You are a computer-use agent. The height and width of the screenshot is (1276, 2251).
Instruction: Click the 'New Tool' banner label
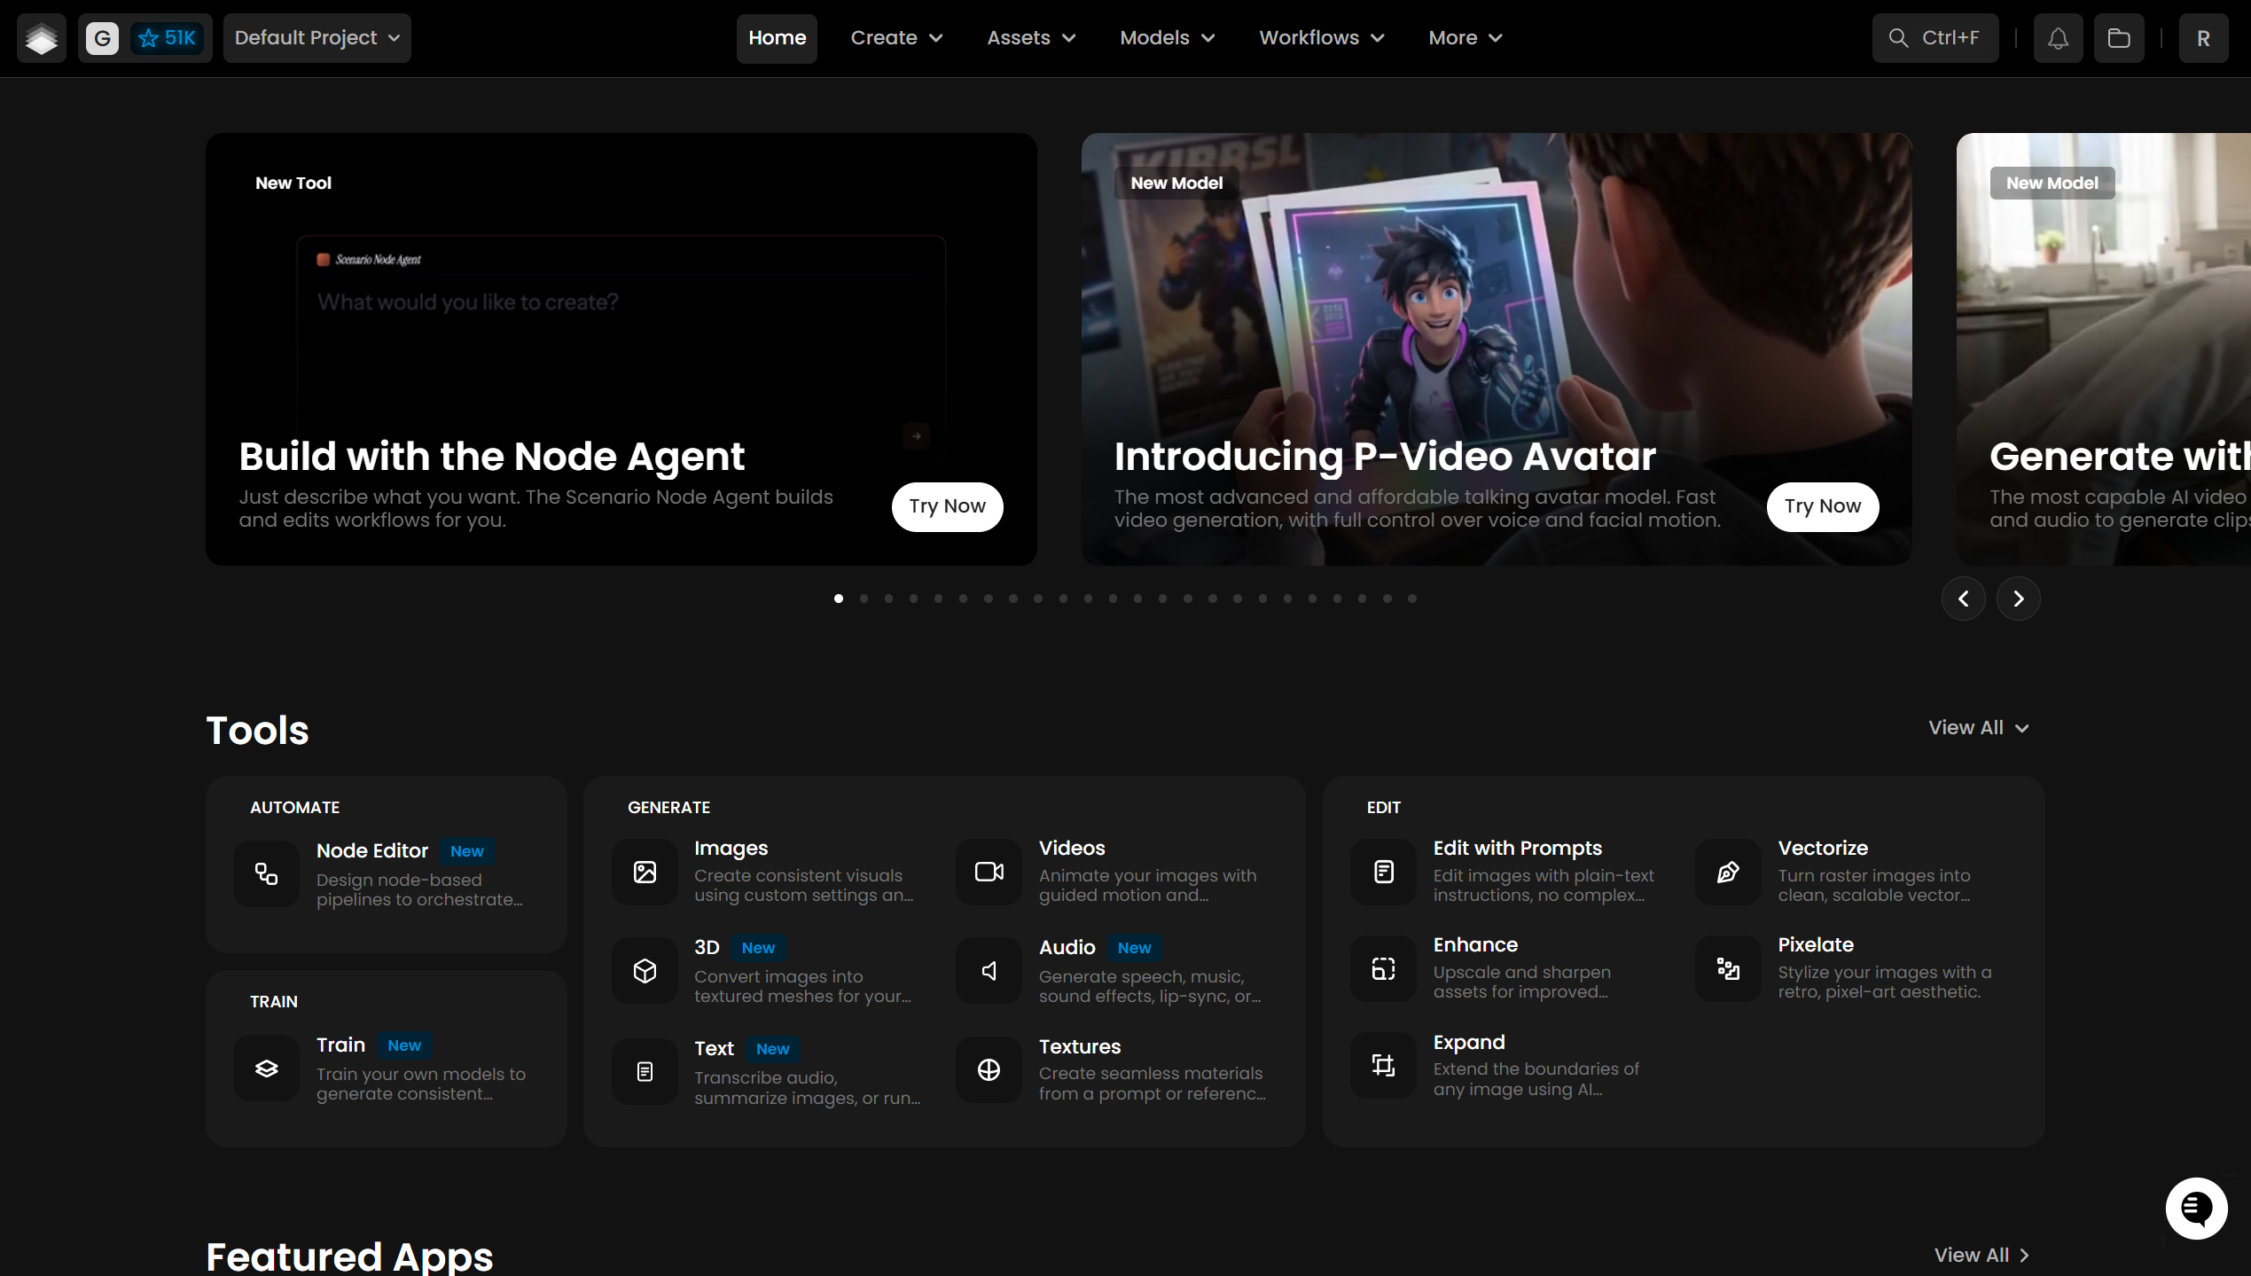click(x=293, y=183)
